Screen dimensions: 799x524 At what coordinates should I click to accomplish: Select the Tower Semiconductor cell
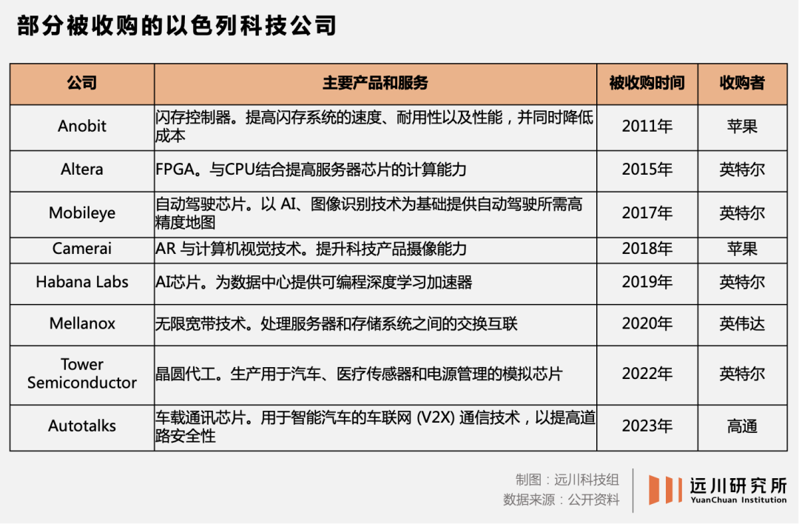coord(82,374)
